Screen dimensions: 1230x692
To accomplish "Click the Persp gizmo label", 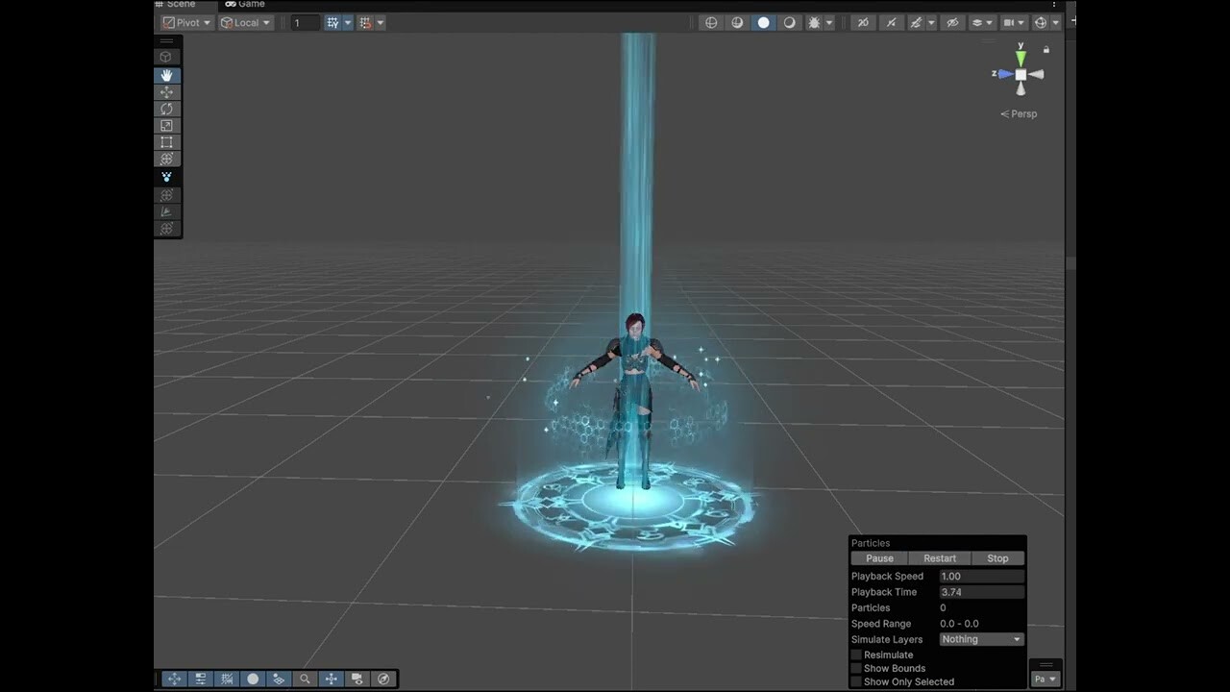I will tap(1019, 113).
